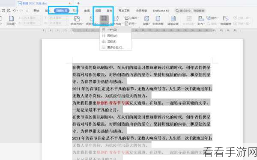Open the EndNote X9 tab
The height and width of the screenshot is (160, 257).
tap(161, 11)
